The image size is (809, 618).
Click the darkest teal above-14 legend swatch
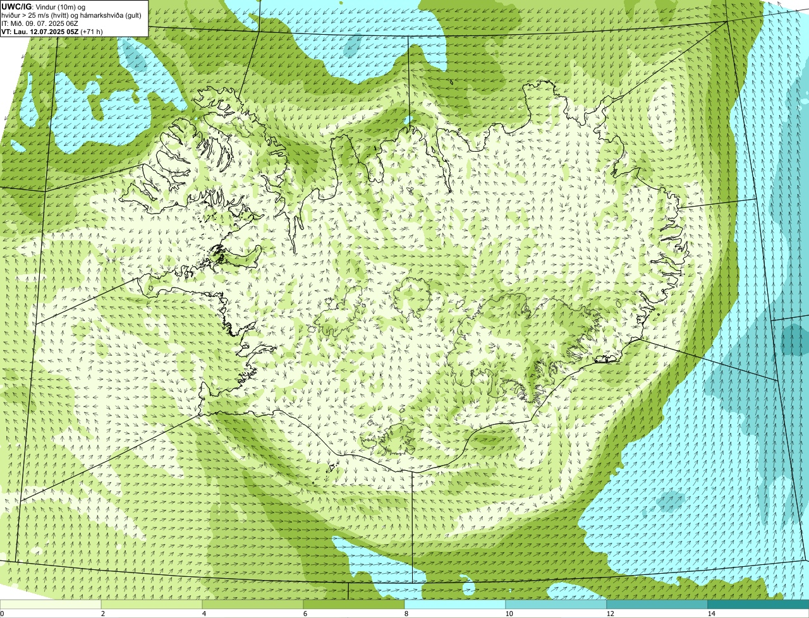click(758, 604)
